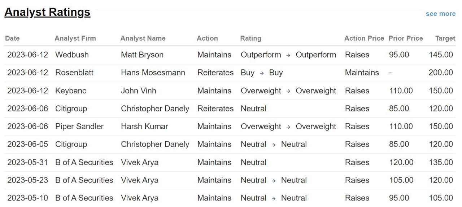Select the Wedbush firm cell
This screenshot has height=207, width=462.
(72, 55)
